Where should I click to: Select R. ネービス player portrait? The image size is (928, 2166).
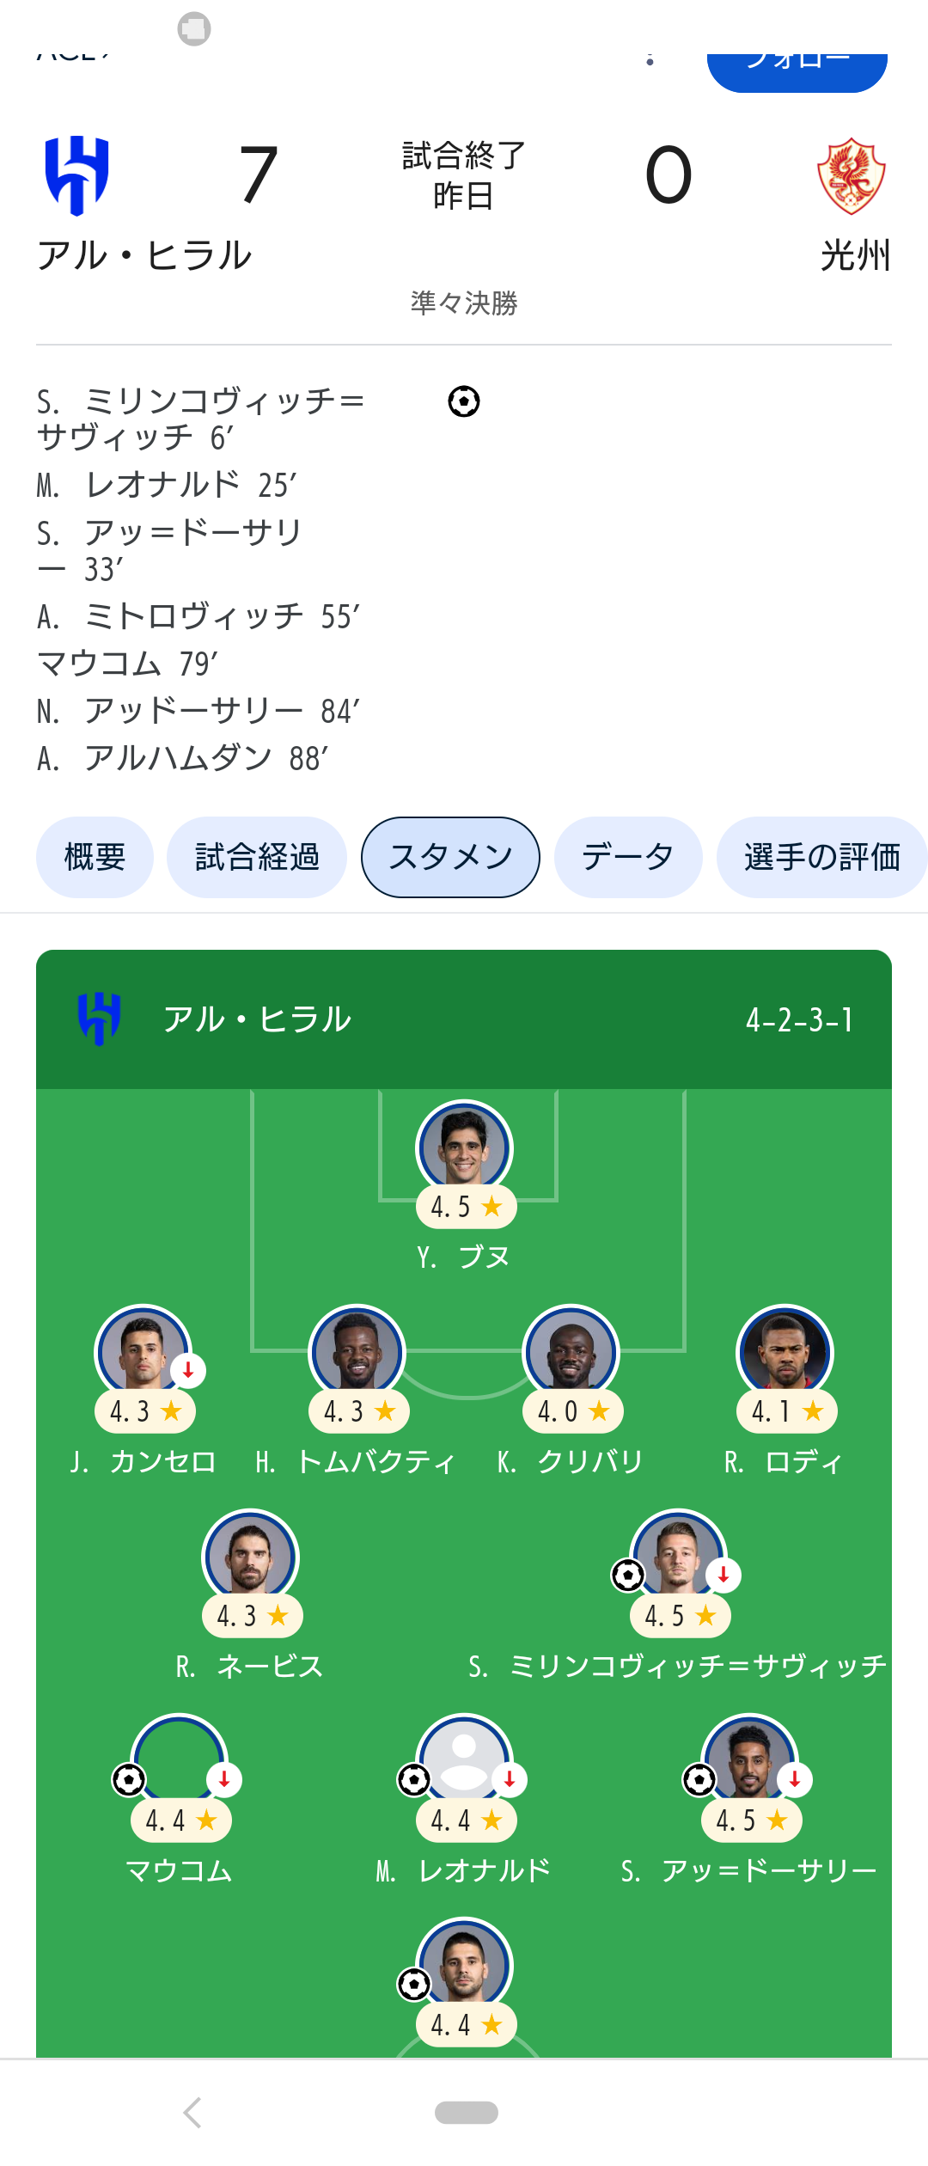tap(250, 1557)
